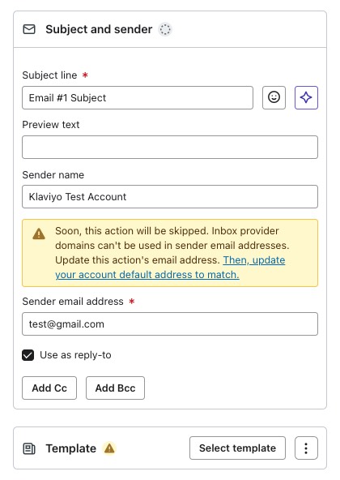This screenshot has width=340, height=480.
Task: Uncheck the Use as reply-to checkbox
Action: [x=28, y=355]
